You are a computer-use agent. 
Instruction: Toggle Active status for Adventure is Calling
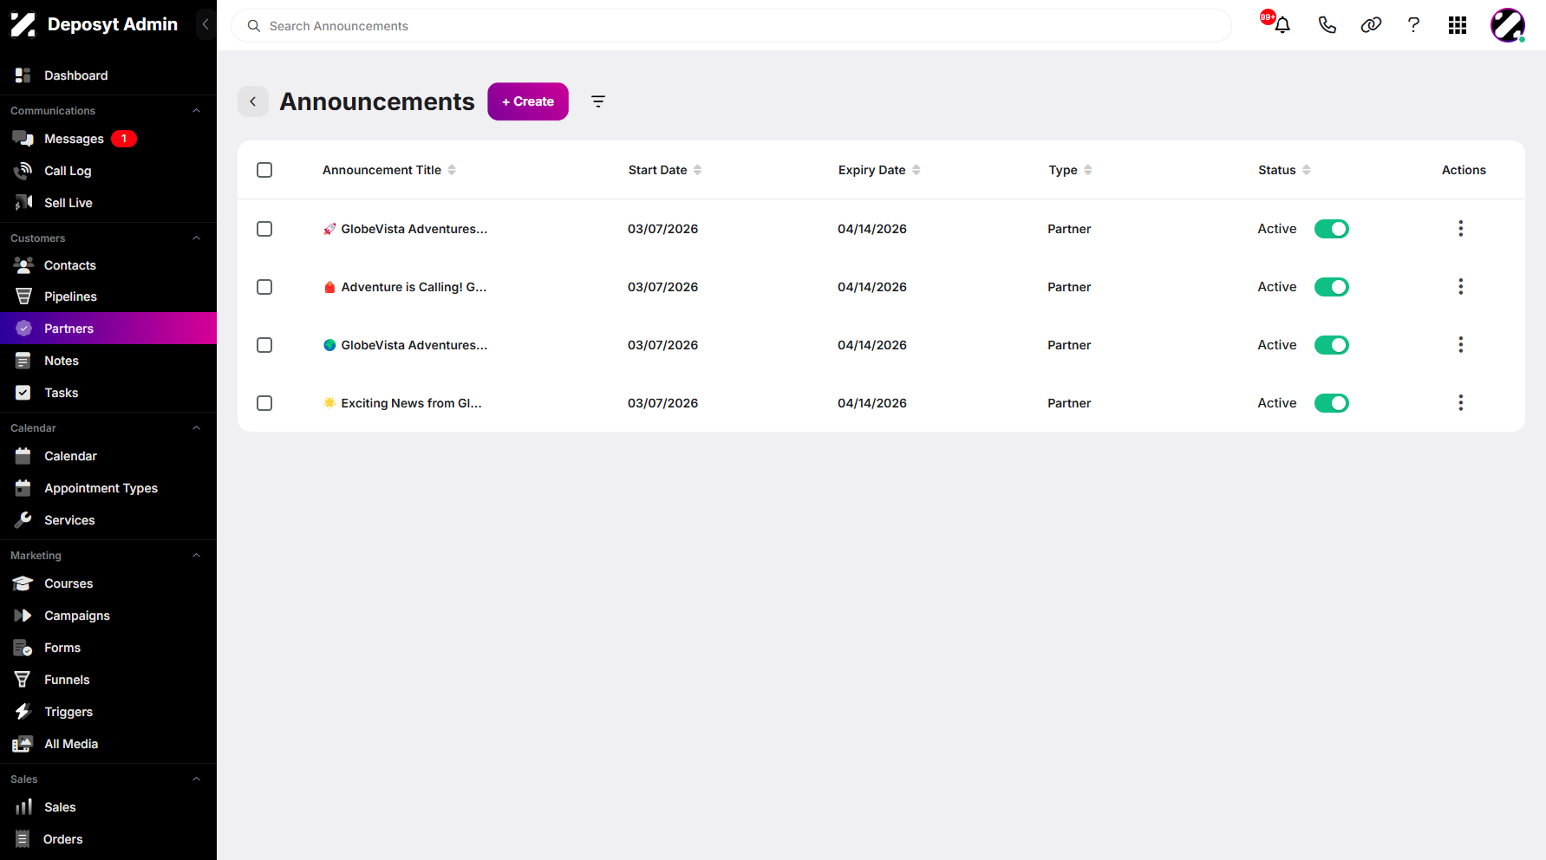click(1332, 287)
